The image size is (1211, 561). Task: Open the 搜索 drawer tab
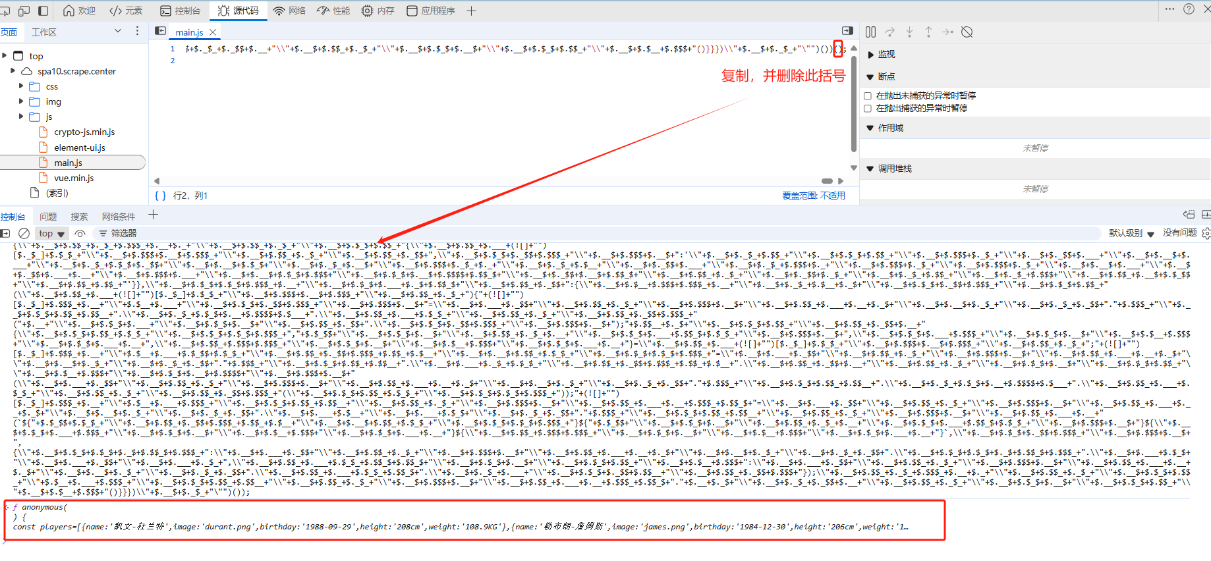79,217
